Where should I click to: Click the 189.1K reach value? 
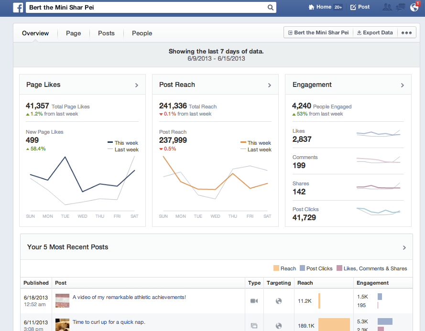306,326
